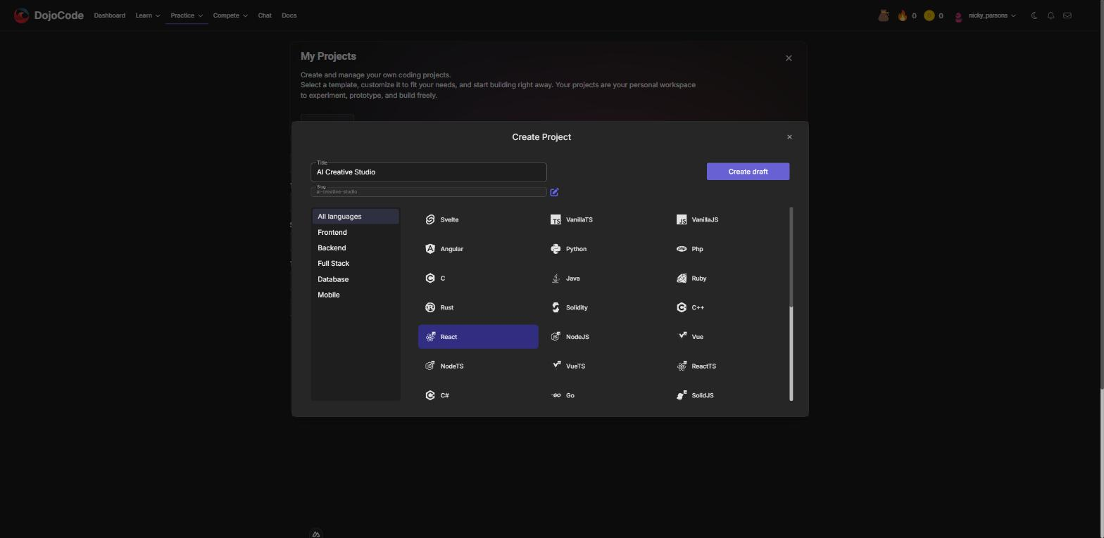Screen dimensions: 1104x538
Task: Click the edit slug pencil icon
Action: [555, 192]
